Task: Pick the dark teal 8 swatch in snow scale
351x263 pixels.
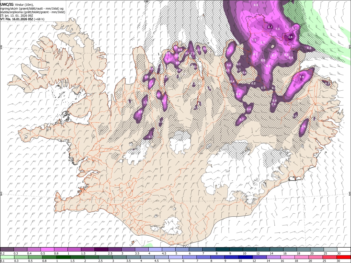Action: [223, 249]
